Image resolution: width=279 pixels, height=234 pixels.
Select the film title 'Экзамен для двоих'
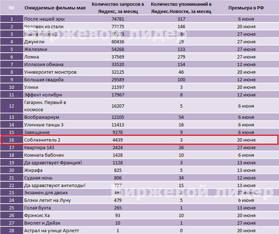coord(46,193)
